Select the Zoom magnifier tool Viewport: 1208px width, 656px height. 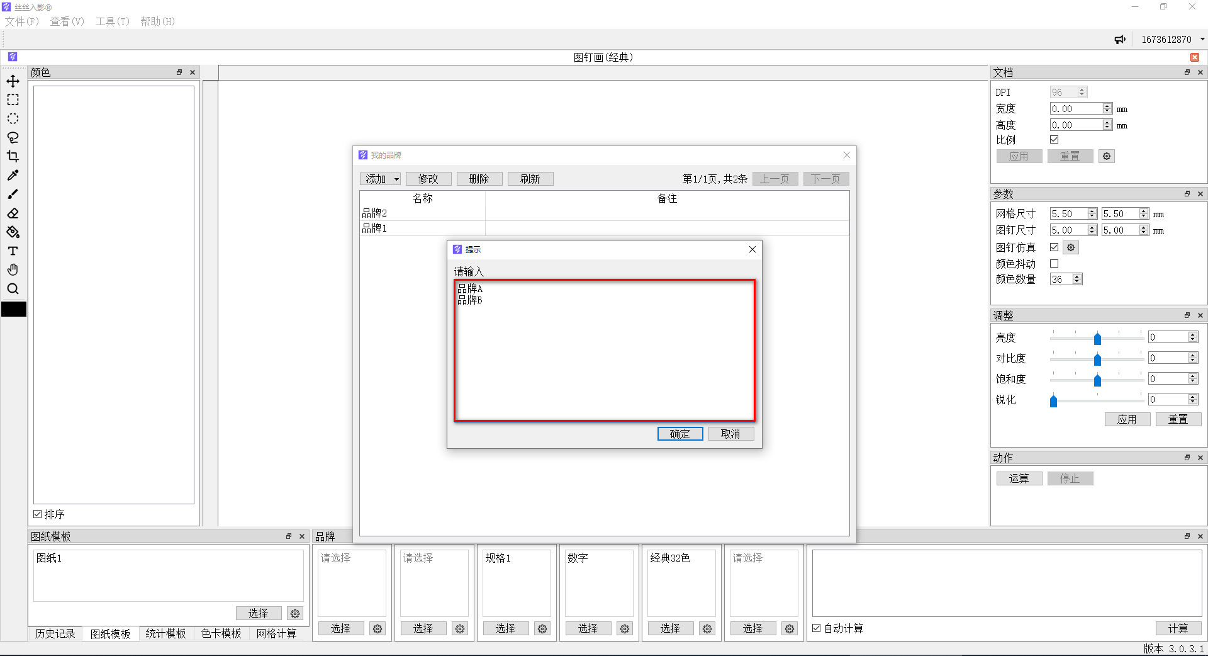point(13,289)
